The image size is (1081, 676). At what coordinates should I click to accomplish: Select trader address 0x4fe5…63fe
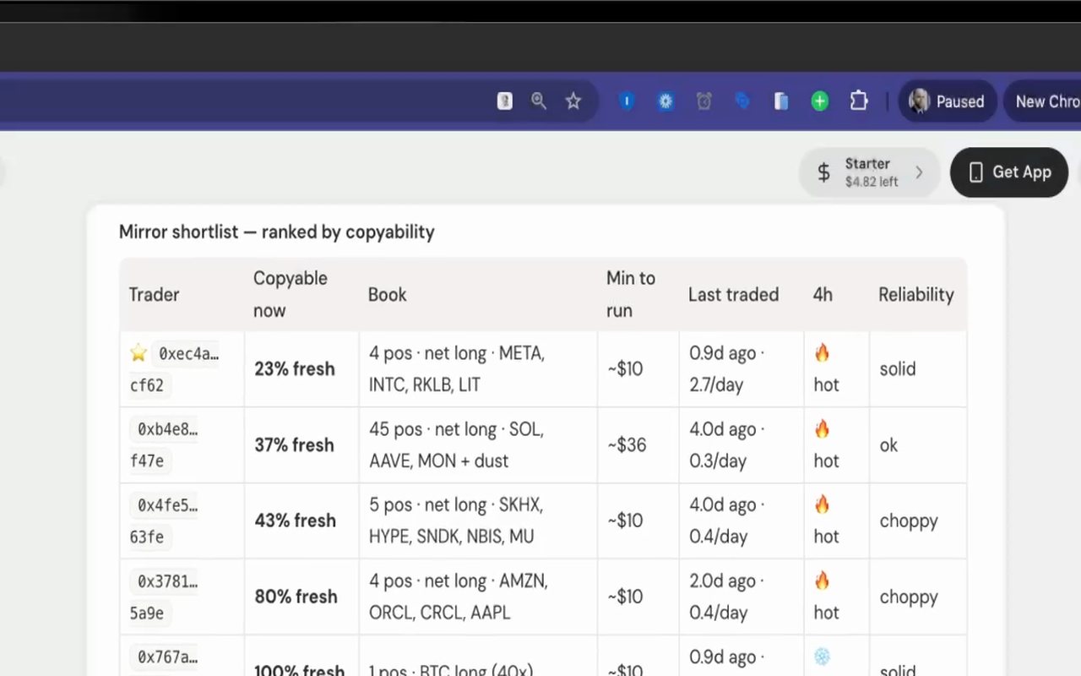pos(164,521)
